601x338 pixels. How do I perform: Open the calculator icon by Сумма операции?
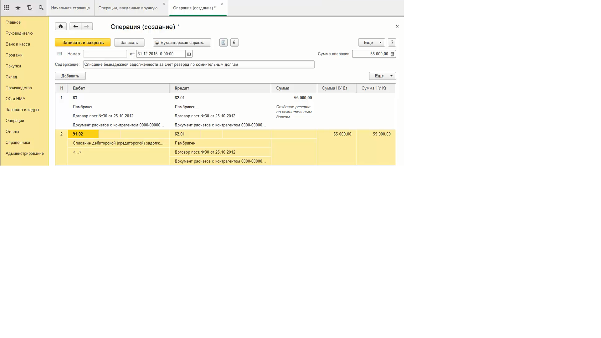392,54
